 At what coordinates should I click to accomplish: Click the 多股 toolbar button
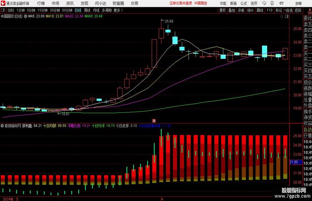(x=241, y=10)
